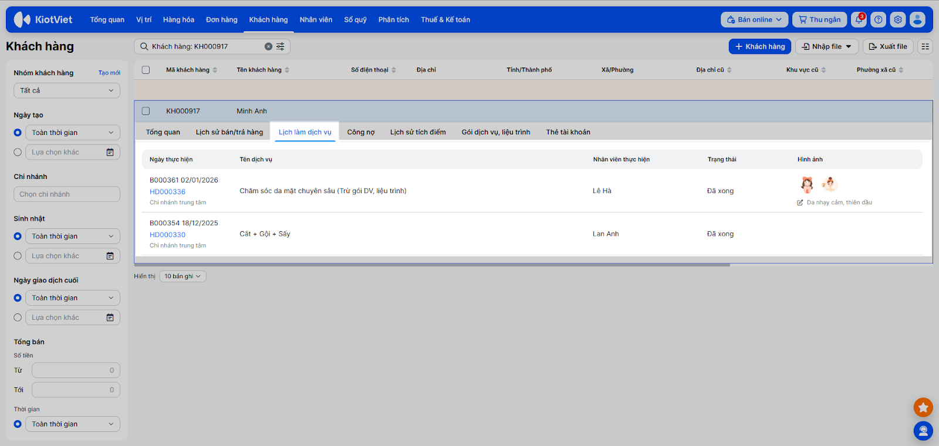Screen dimensions: 939x446
Task: Expand the Tổng bán Thời gian dropdown
Action: point(73,424)
